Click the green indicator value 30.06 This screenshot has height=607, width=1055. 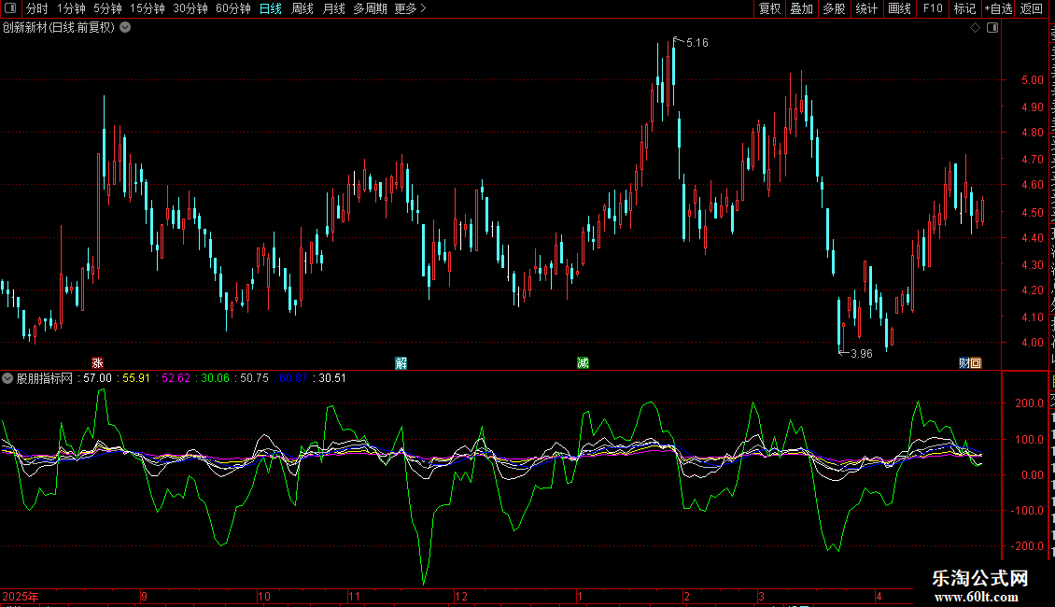tap(216, 378)
